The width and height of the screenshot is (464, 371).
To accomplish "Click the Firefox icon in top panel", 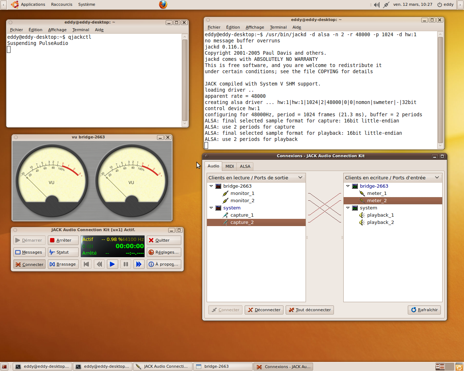I will tap(163, 4).
